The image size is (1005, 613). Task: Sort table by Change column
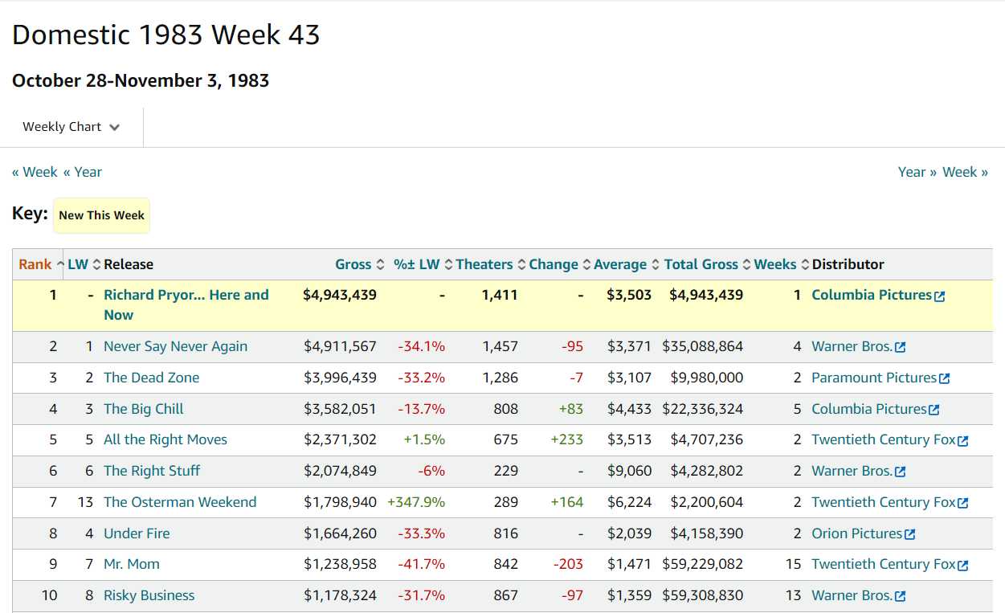click(554, 264)
